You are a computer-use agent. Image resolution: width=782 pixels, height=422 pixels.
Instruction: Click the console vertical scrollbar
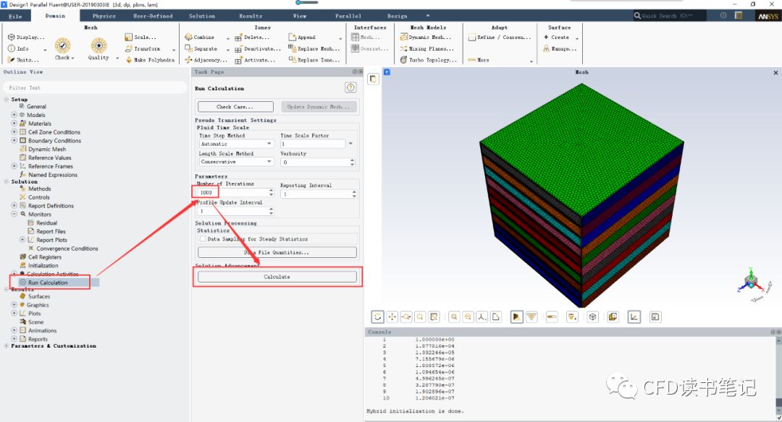[778, 377]
